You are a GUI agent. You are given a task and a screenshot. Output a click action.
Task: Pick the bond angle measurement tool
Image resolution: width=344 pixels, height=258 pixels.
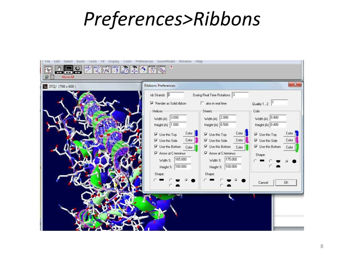[x=97, y=70]
